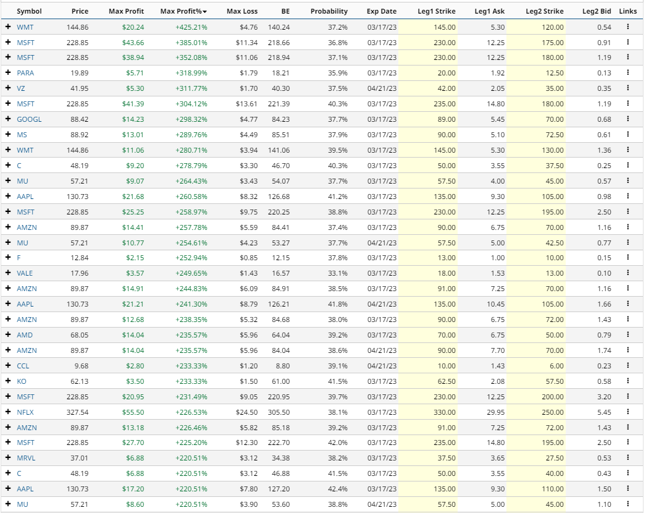Screen dimensions: 646x513
Task: Click the $24.50 max loss value
Action: [247, 412]
